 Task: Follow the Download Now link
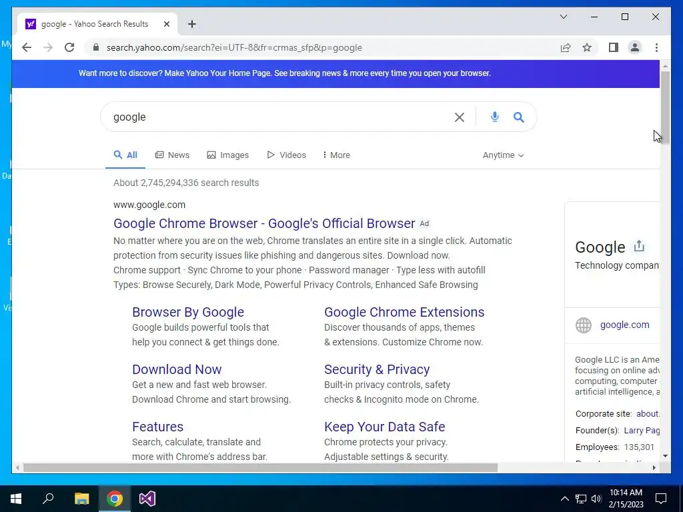click(177, 369)
